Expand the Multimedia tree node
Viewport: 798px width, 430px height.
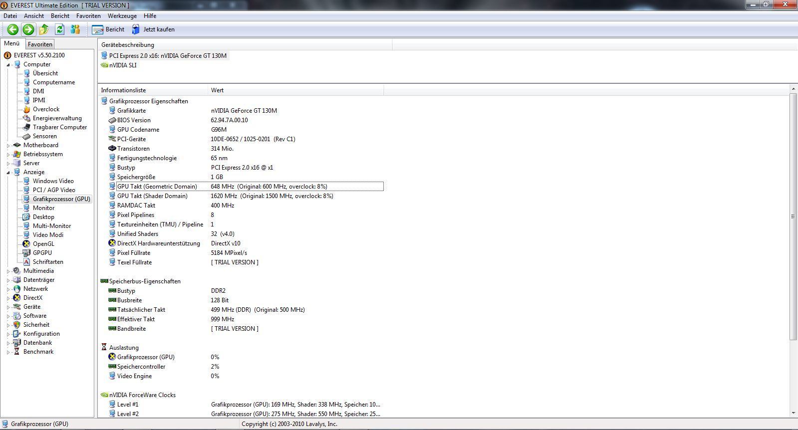click(8, 271)
